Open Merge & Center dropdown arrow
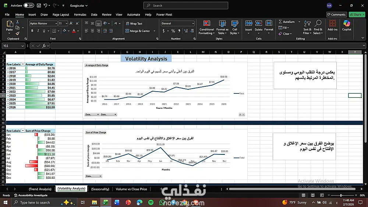 (155, 31)
